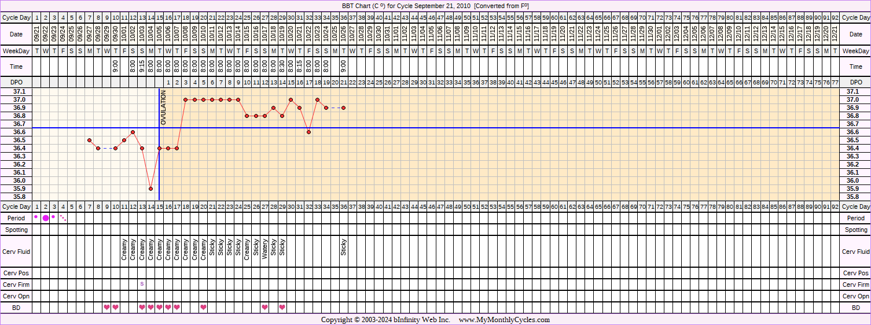Click the BBT Chart title text
This screenshot has width=871, height=325.
click(x=435, y=6)
